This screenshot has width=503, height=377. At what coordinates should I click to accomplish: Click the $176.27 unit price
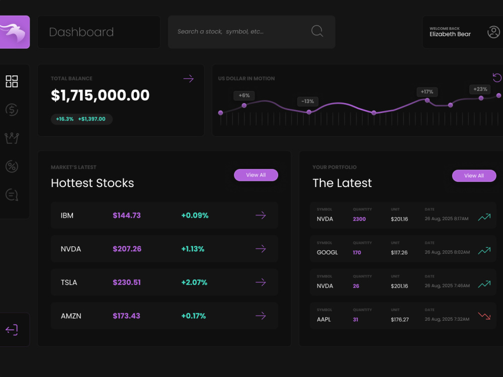(x=400, y=320)
